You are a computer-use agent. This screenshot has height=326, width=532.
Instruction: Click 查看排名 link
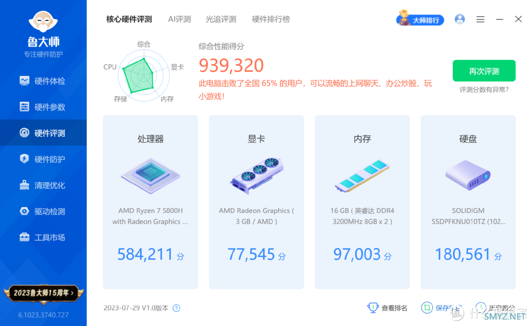[394, 308]
